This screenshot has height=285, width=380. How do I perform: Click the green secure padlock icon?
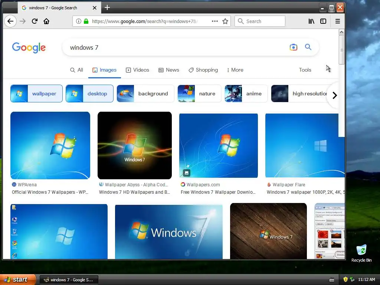tap(86, 21)
